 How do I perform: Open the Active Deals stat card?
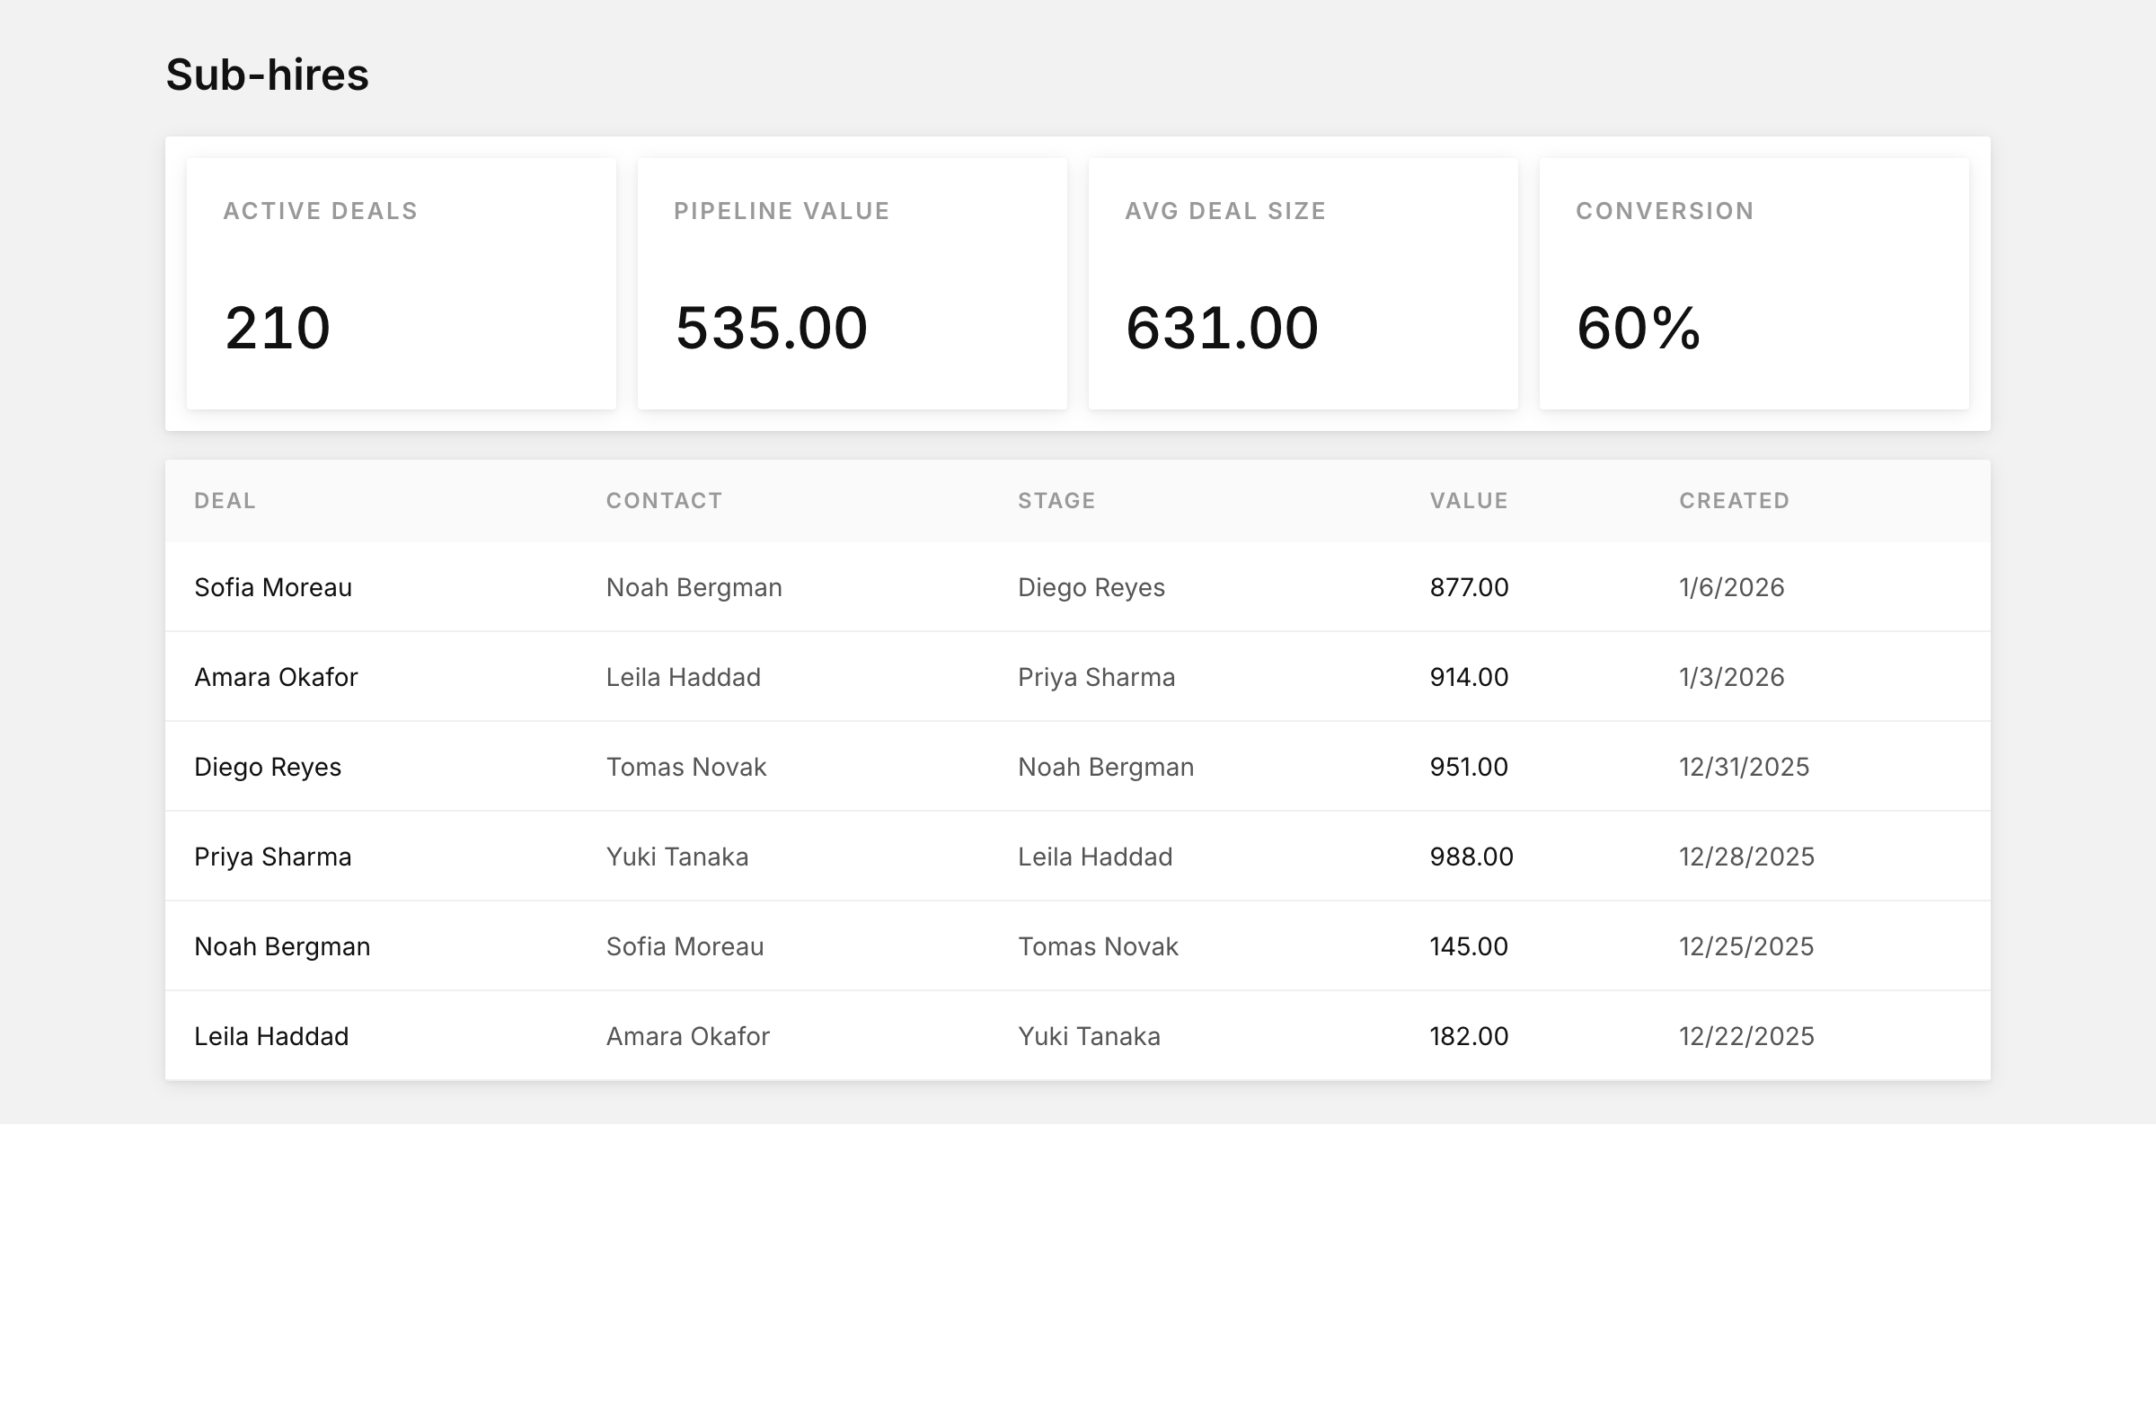point(402,284)
